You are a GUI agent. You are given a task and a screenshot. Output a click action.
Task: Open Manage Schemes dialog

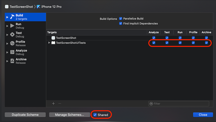point(70,115)
